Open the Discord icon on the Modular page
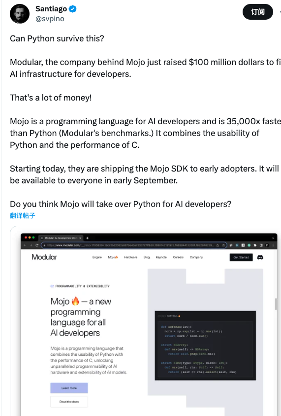 (x=260, y=257)
